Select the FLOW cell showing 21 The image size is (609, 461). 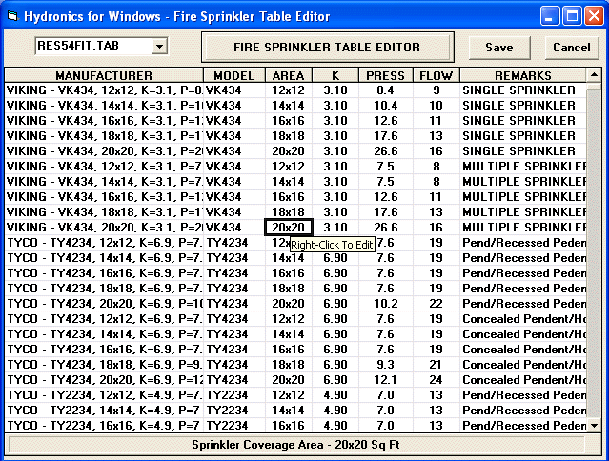tap(436, 365)
